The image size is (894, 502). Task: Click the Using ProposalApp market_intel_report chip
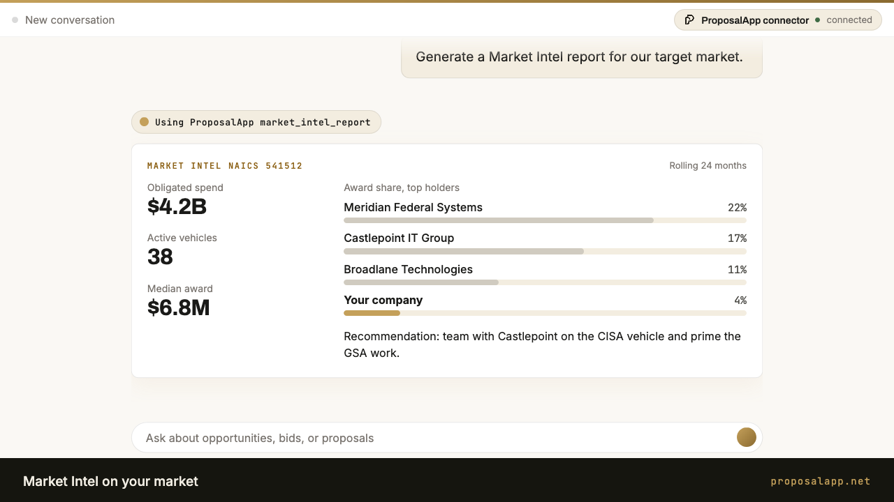click(x=256, y=122)
